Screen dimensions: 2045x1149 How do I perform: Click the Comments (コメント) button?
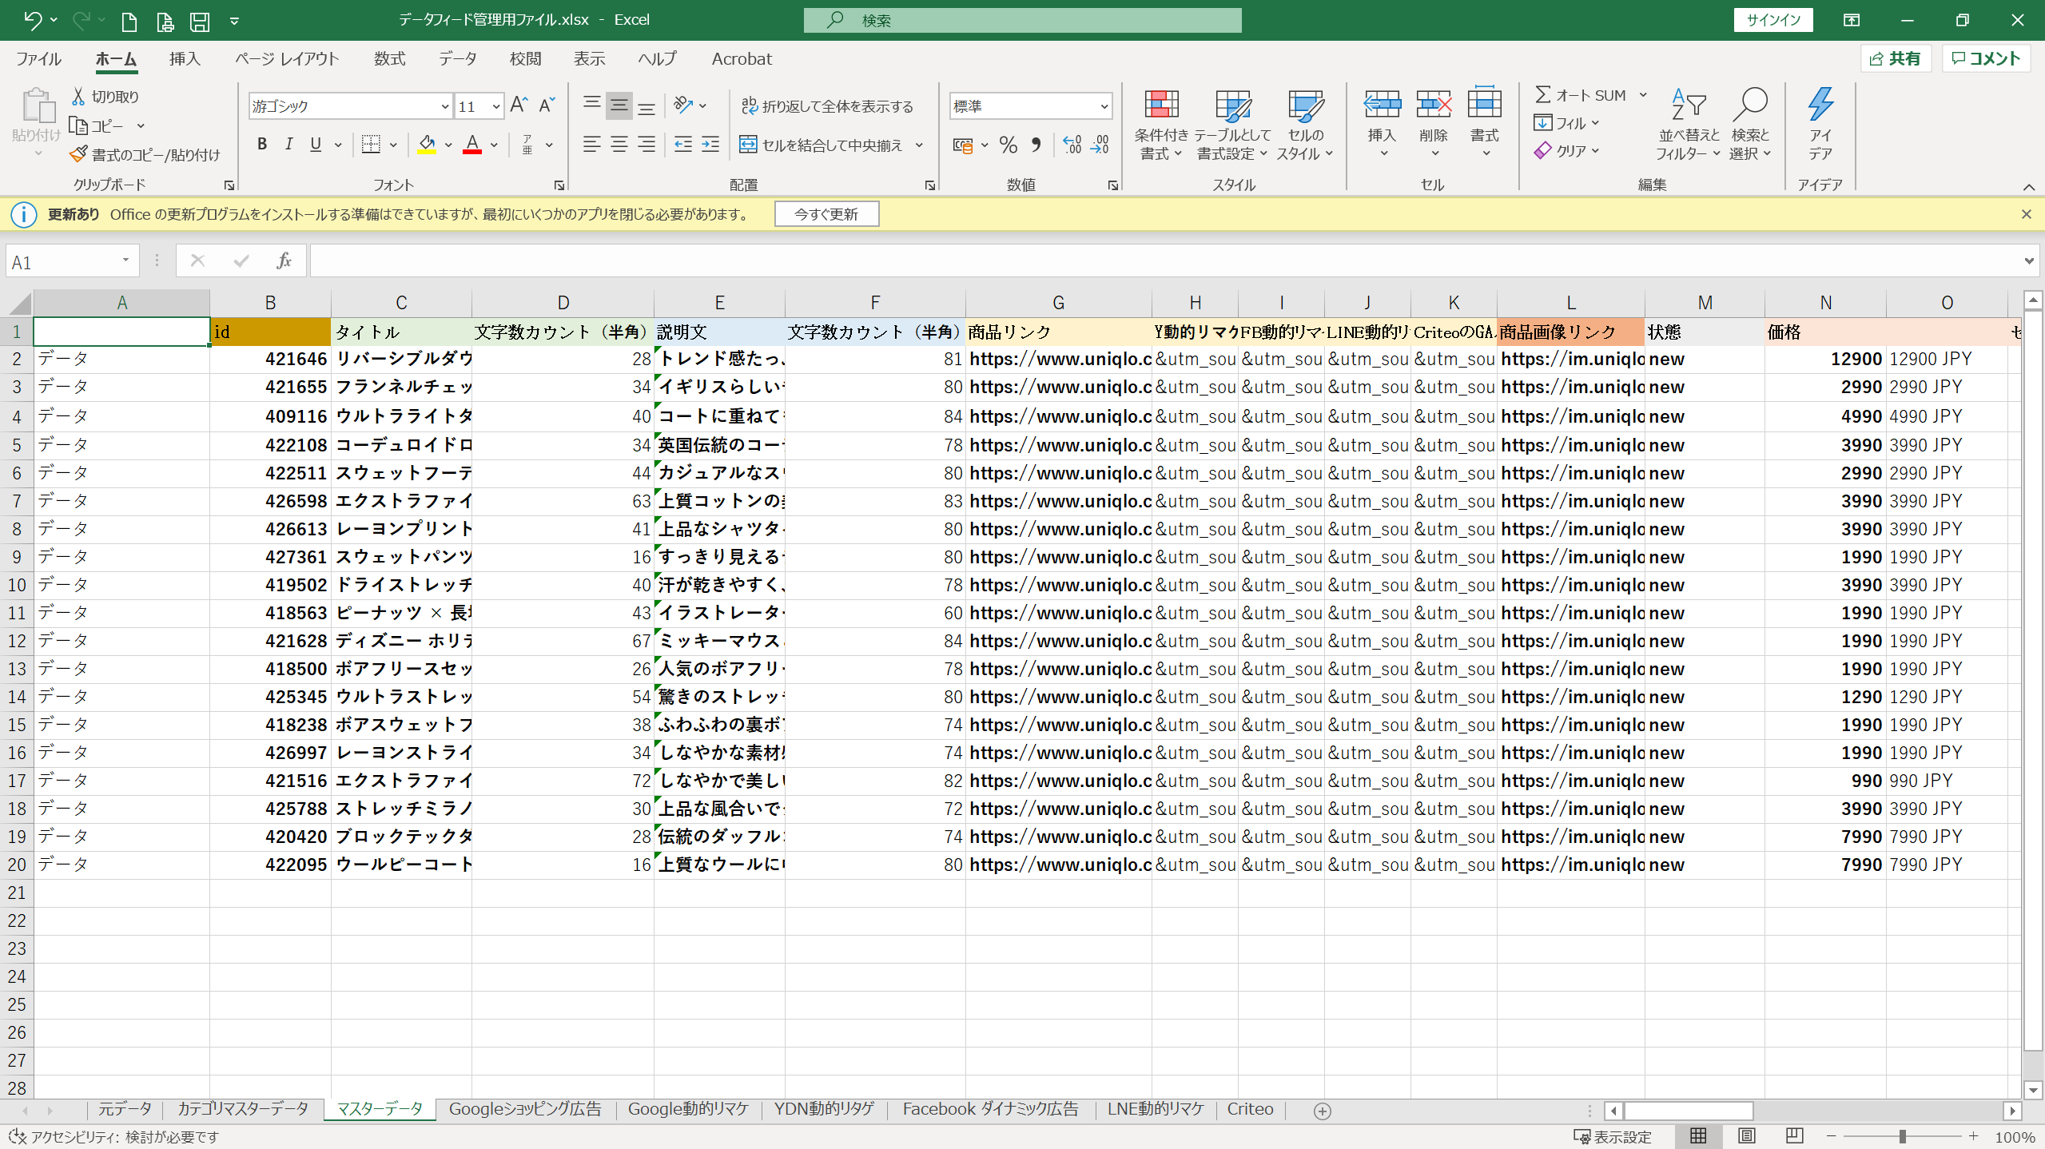click(x=1986, y=58)
